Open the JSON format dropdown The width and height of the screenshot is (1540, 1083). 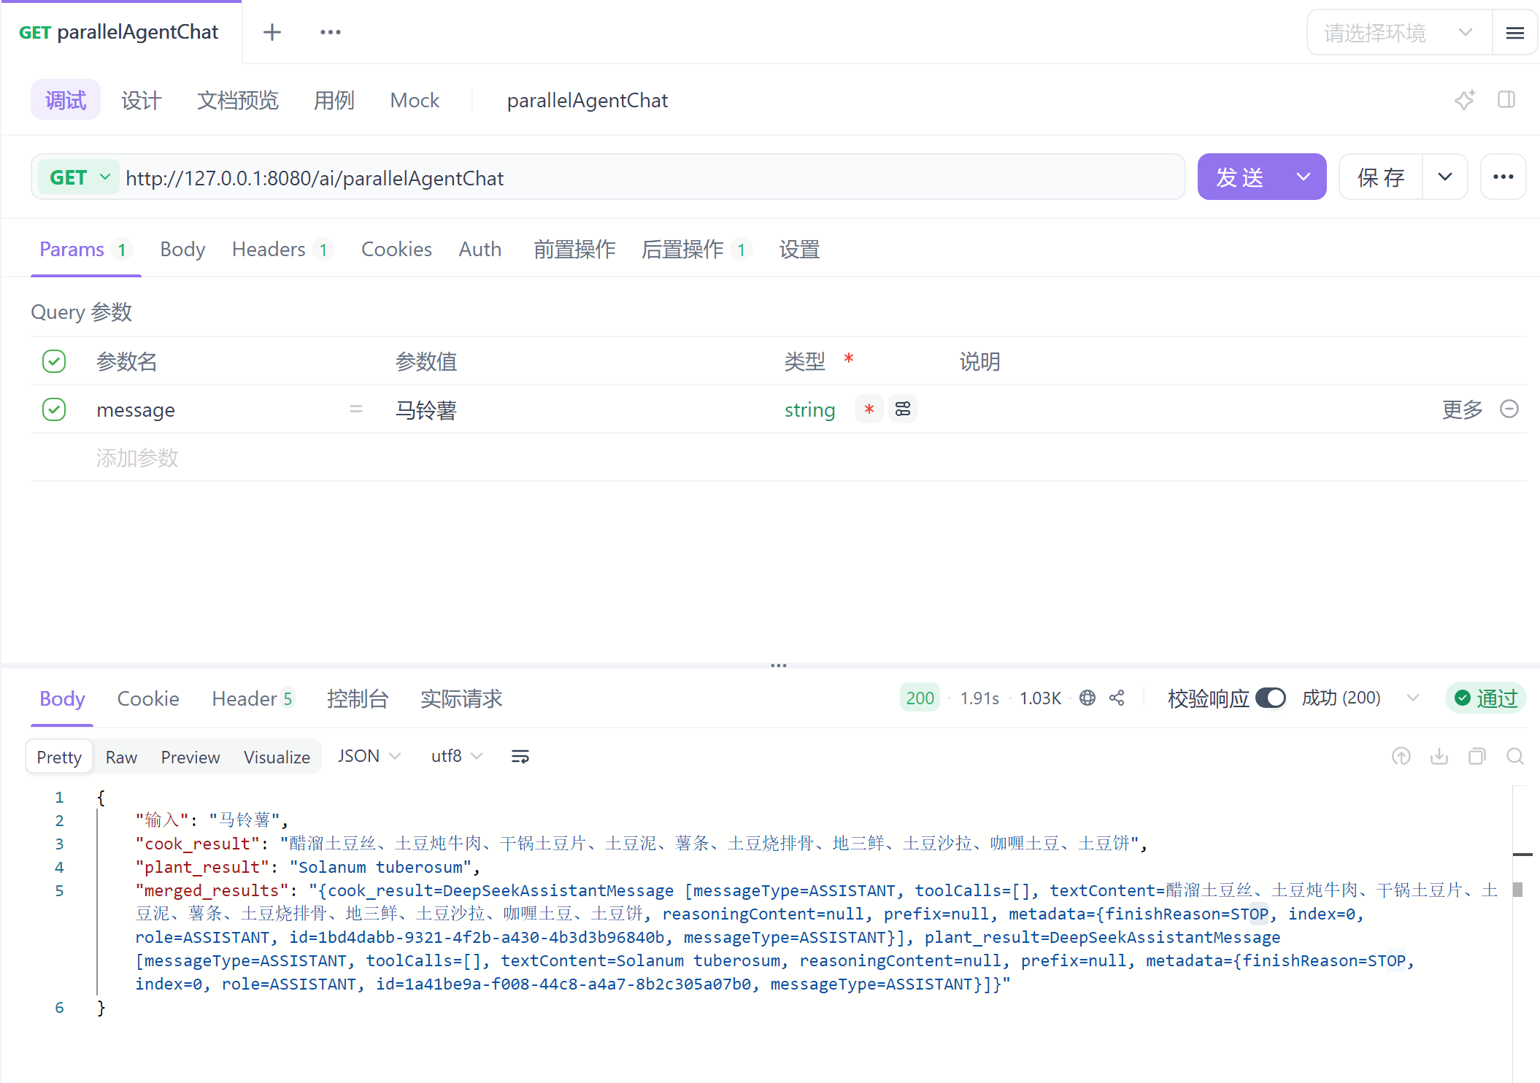pyautogui.click(x=369, y=757)
